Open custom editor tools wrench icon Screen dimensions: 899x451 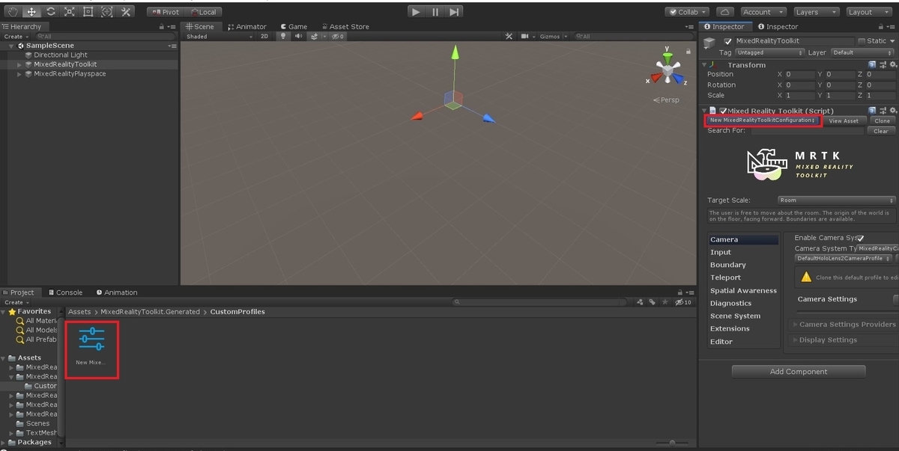pyautogui.click(x=125, y=12)
